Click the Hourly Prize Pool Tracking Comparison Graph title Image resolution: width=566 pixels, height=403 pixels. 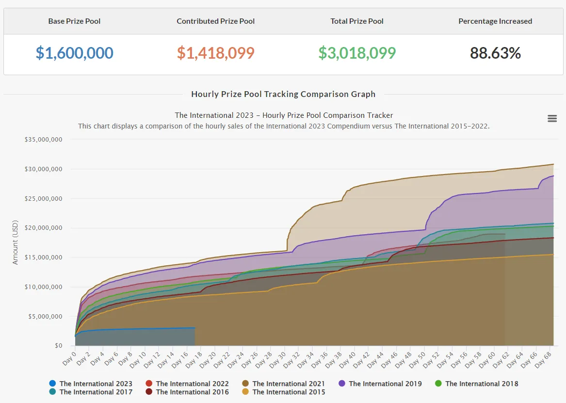pyautogui.click(x=283, y=94)
